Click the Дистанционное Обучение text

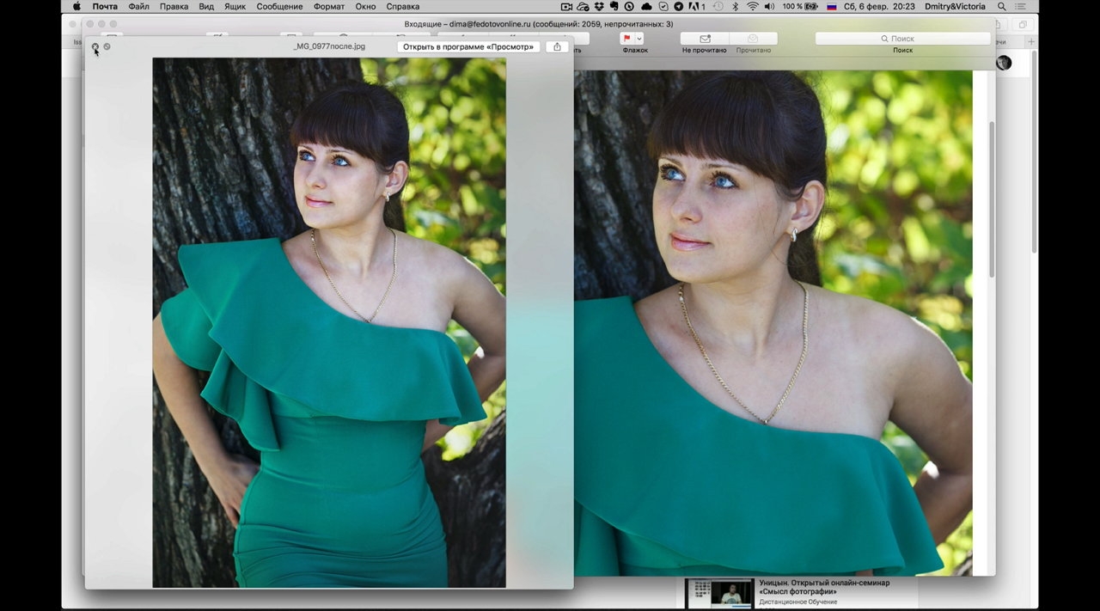(797, 602)
